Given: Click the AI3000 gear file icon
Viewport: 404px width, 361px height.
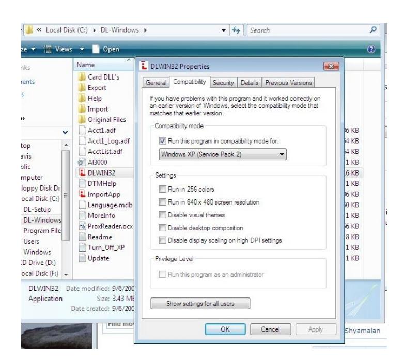Looking at the screenshot, I should tap(82, 162).
